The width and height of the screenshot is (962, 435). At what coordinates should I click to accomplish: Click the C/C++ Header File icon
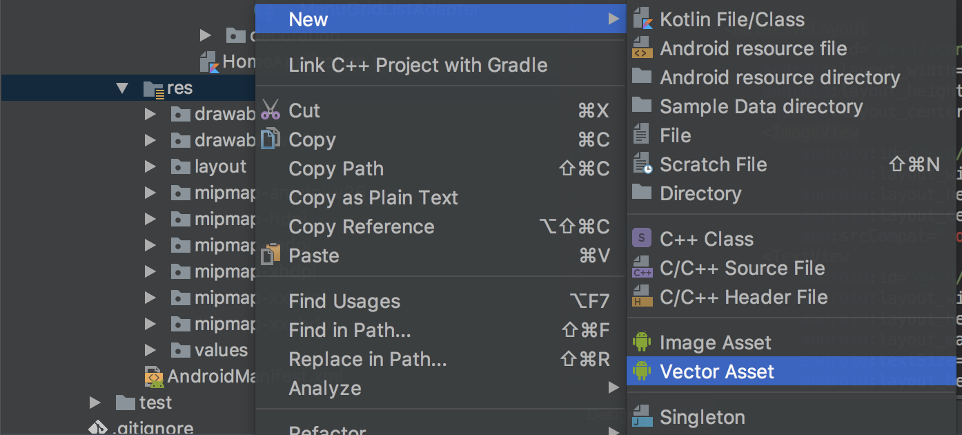click(642, 297)
